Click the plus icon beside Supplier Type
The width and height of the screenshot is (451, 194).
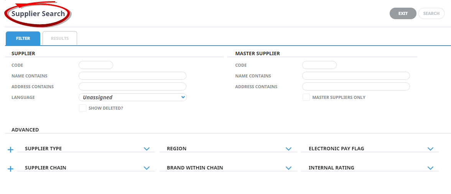click(x=11, y=150)
